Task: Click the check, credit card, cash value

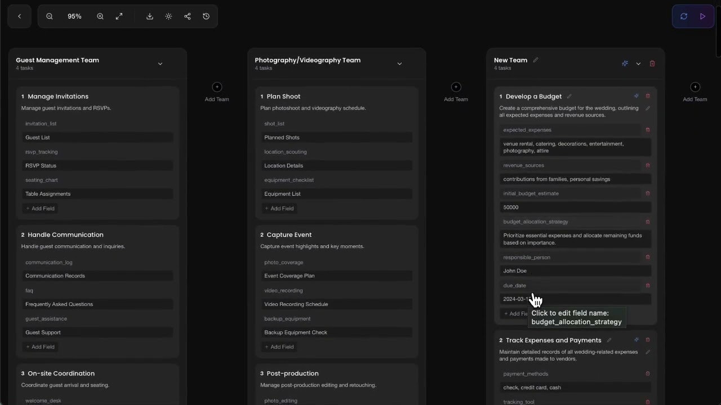Action: tap(576, 387)
